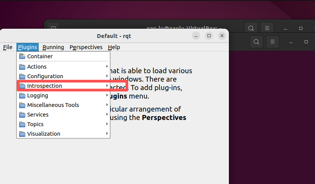Select the Topics plugin category
This screenshot has height=184, width=315.
pyautogui.click(x=63, y=124)
